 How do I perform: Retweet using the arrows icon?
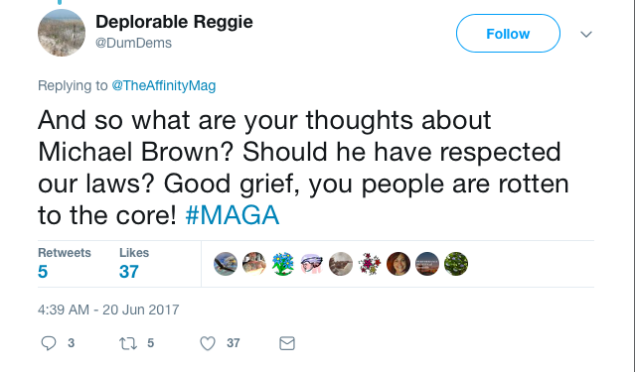127,343
